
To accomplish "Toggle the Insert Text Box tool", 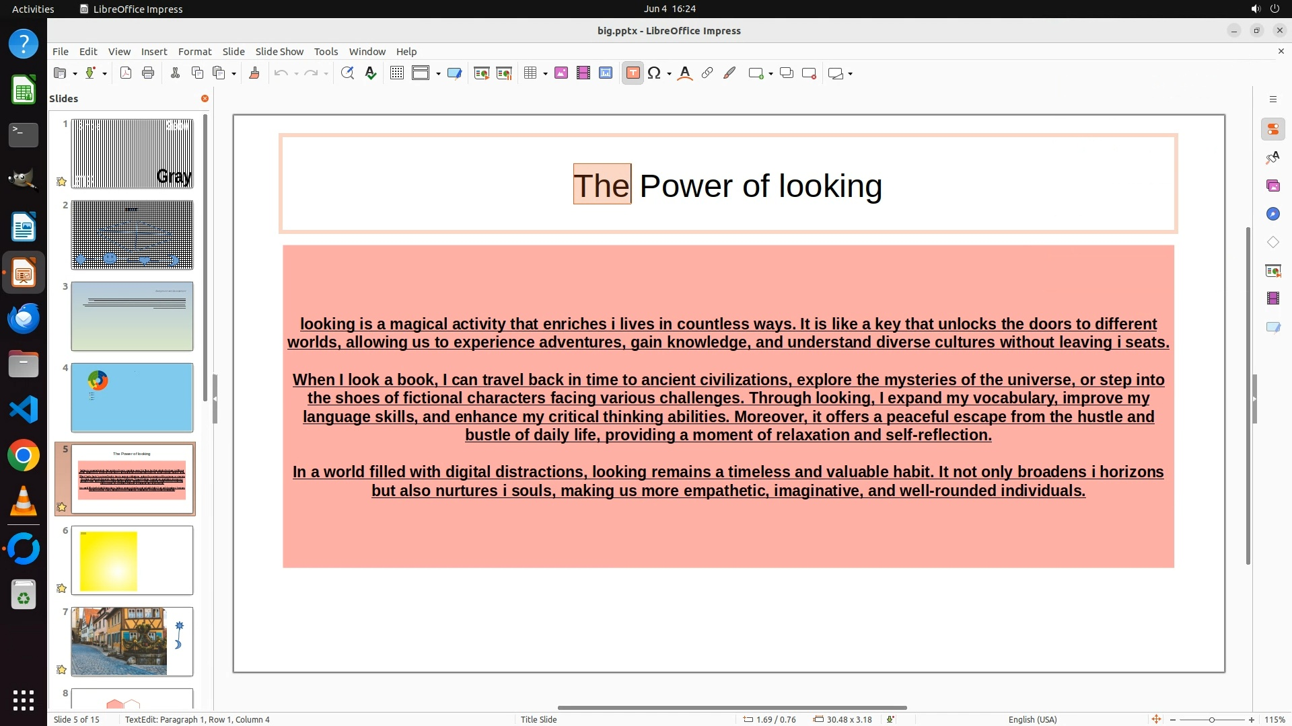I will click(633, 73).
